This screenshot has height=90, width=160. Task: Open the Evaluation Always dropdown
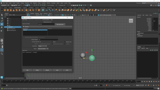(x=42, y=46)
